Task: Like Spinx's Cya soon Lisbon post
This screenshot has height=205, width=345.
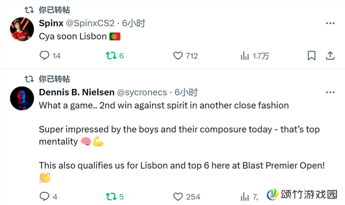Action: point(185,56)
